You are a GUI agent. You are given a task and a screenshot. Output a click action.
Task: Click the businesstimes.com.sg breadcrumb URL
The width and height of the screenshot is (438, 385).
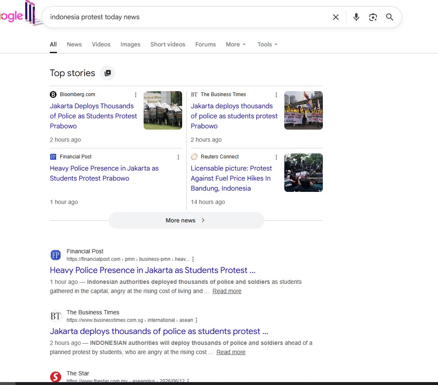pos(130,320)
